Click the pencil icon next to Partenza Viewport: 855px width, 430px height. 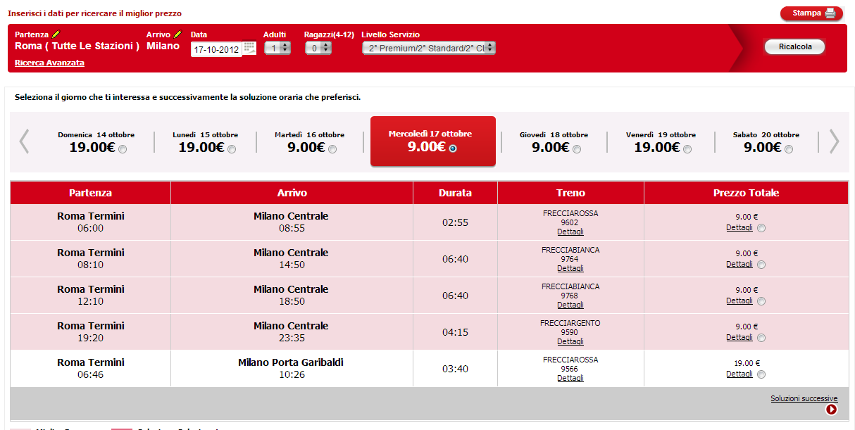56,34
